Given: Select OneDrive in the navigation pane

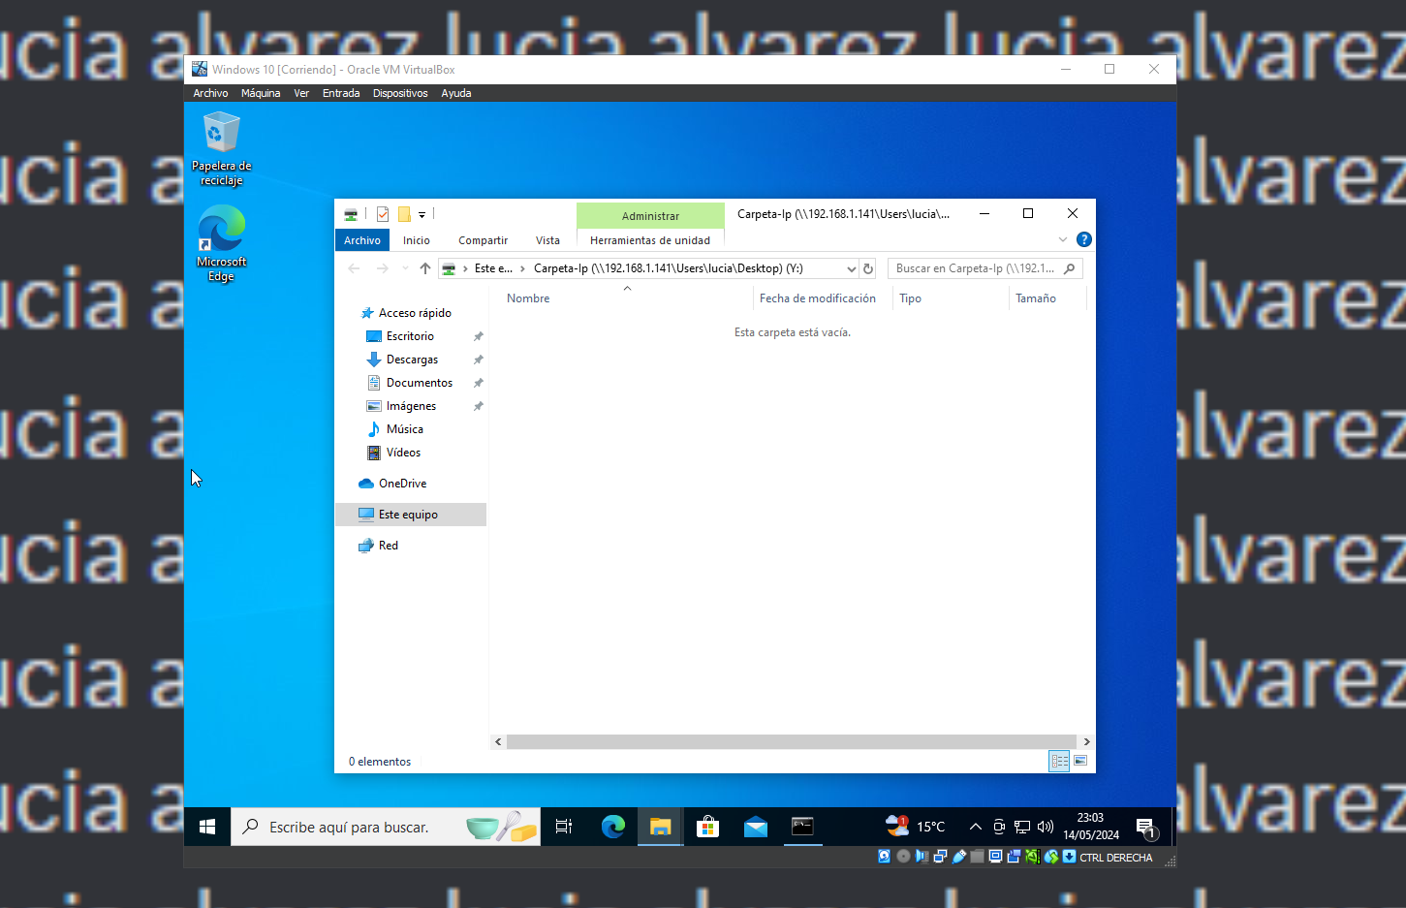Looking at the screenshot, I should click(401, 483).
